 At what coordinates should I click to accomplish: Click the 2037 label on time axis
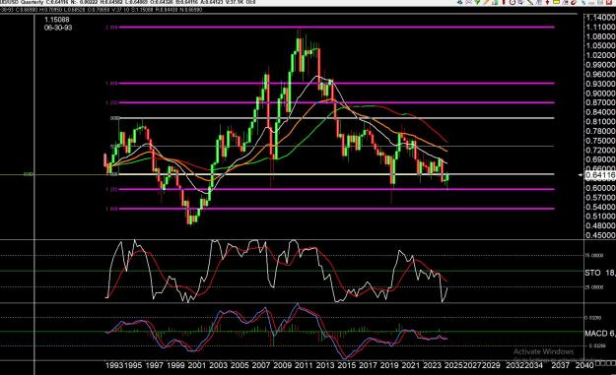click(x=560, y=365)
